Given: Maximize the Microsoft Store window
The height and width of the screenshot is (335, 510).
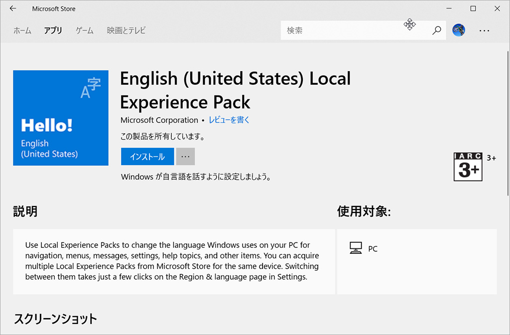Looking at the screenshot, I should tap(473, 9).
